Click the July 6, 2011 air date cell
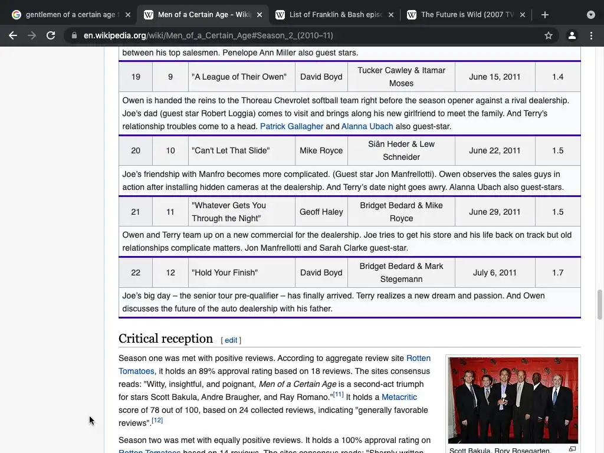The height and width of the screenshot is (453, 604). (495, 273)
